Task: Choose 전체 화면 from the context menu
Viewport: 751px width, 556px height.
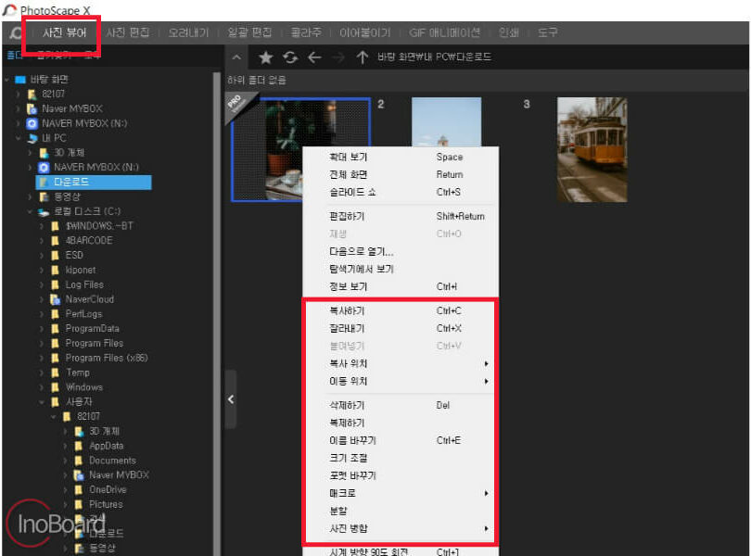Action: tap(401, 175)
